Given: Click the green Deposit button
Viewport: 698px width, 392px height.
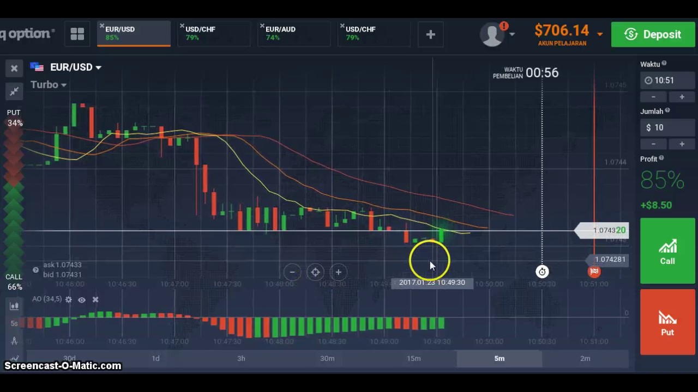Looking at the screenshot, I should click(654, 34).
